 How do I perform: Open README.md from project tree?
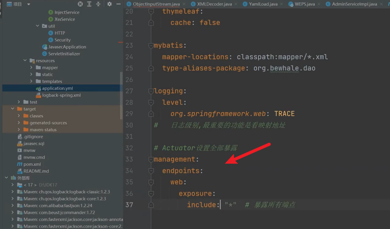click(36, 171)
